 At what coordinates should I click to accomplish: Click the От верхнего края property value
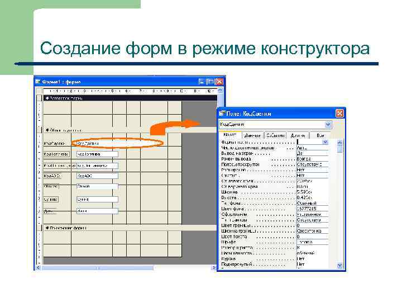click(313, 187)
